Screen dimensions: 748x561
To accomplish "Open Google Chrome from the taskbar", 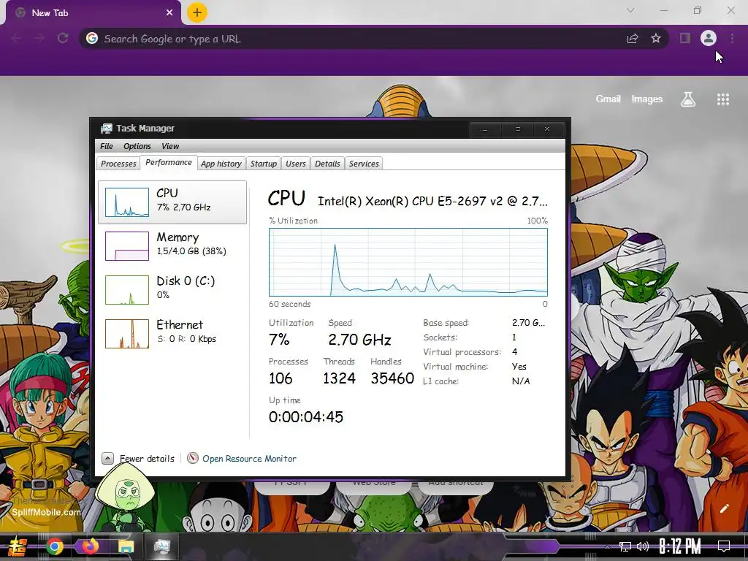I will point(55,546).
